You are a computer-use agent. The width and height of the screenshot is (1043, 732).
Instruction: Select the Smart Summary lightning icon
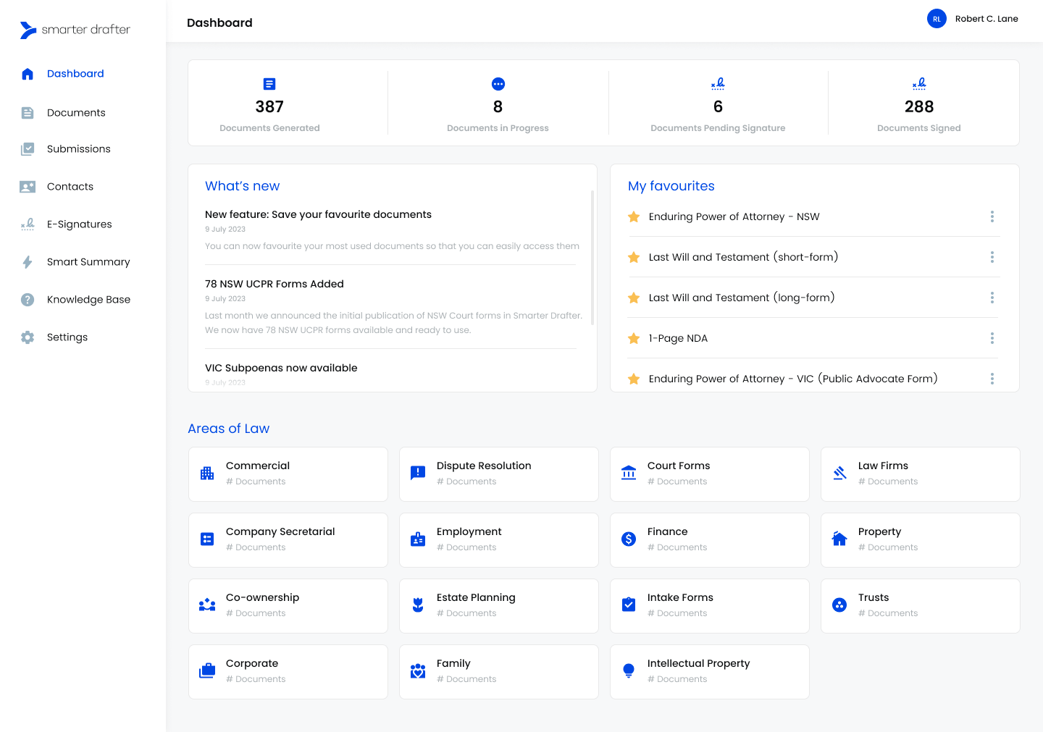(x=28, y=262)
